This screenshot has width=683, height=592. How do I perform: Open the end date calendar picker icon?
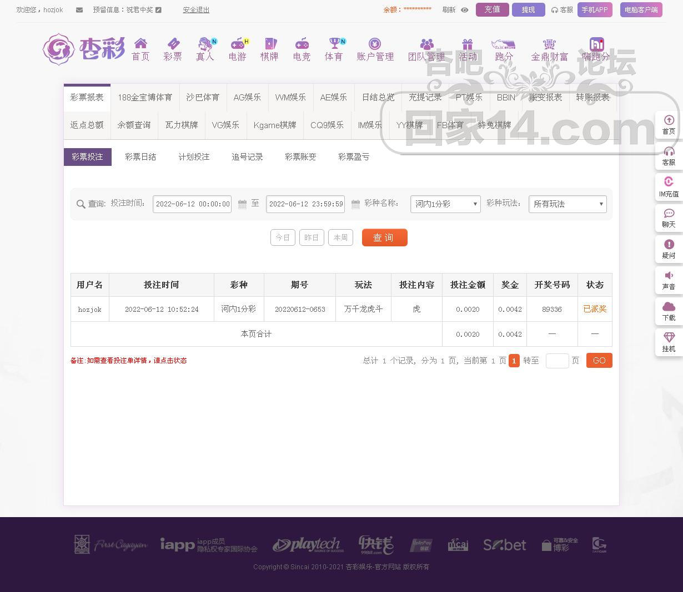click(355, 204)
